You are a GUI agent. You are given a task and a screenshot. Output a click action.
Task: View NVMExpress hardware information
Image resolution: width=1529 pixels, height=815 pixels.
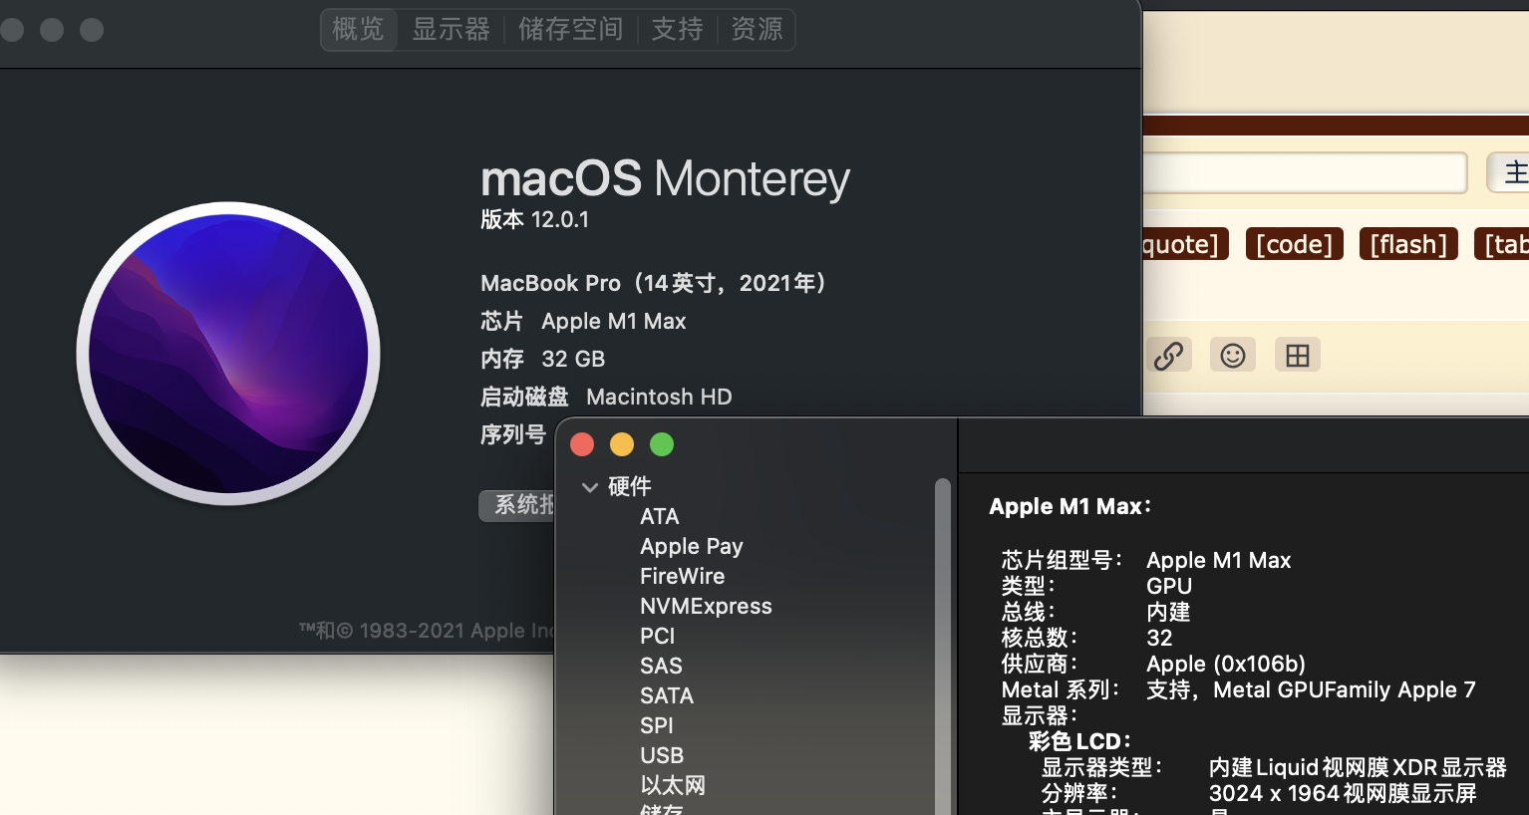click(x=706, y=606)
